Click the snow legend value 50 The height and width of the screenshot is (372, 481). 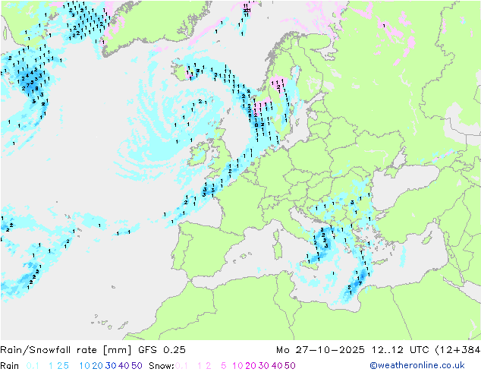coord(290,366)
